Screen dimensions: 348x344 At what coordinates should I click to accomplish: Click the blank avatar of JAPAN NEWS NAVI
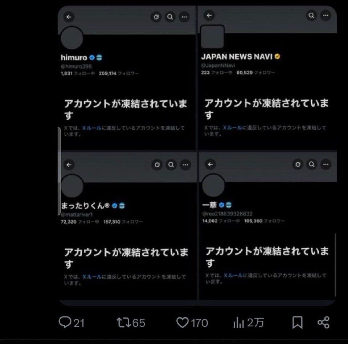pos(212,37)
